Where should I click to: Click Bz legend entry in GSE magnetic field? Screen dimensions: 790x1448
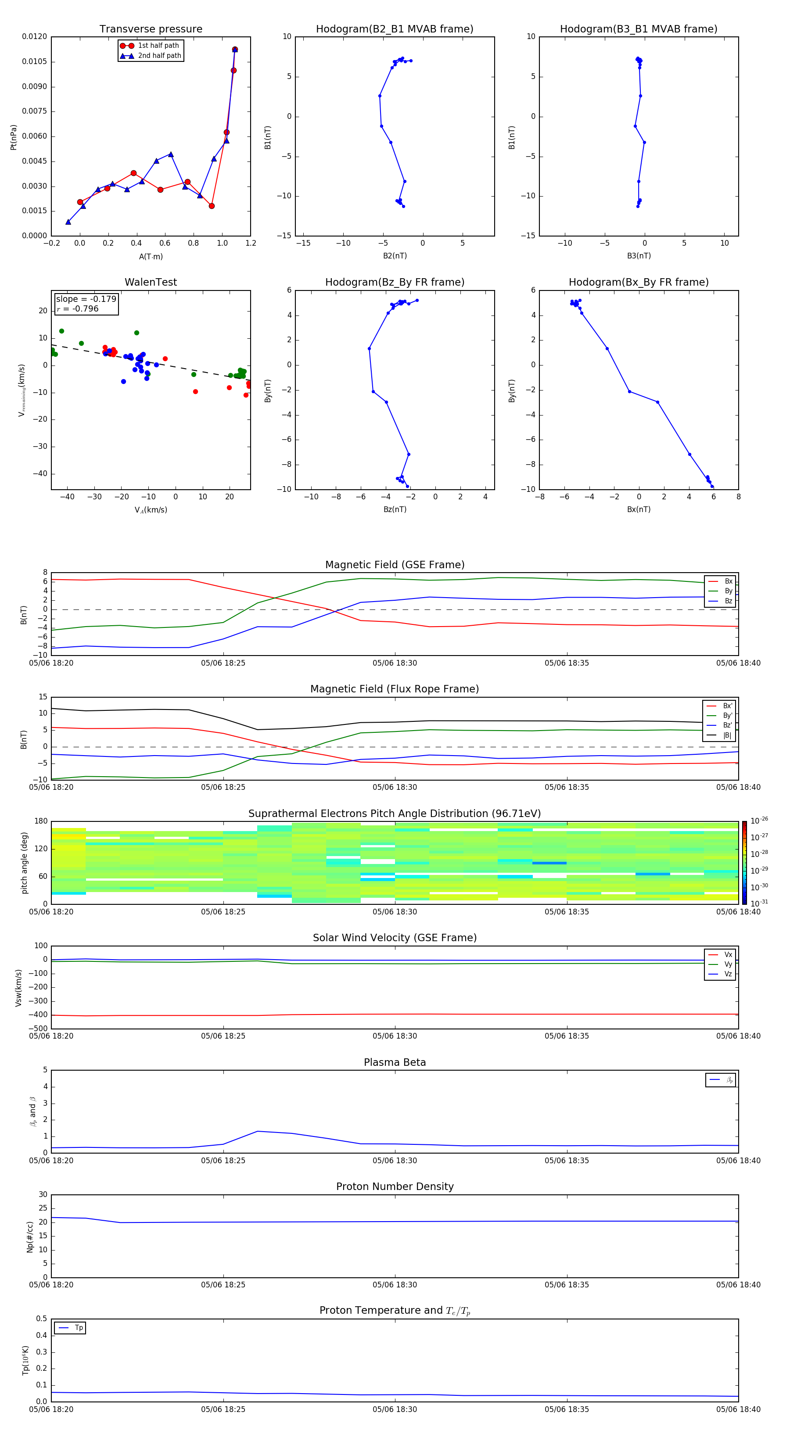(x=720, y=602)
